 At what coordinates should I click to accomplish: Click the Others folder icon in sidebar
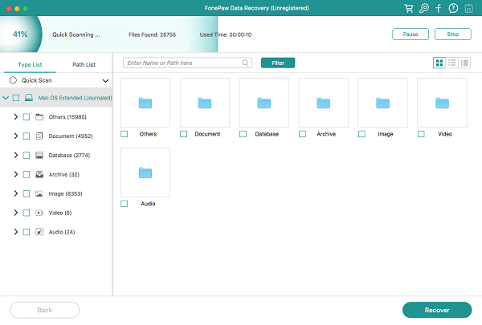(x=39, y=116)
